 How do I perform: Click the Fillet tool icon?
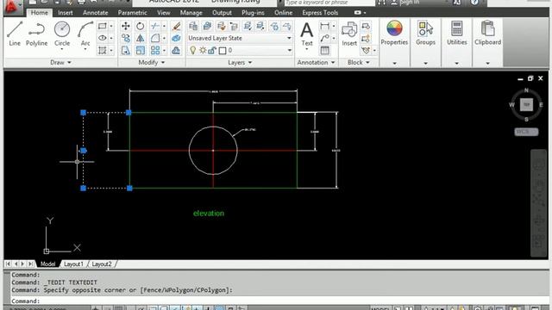point(155,38)
